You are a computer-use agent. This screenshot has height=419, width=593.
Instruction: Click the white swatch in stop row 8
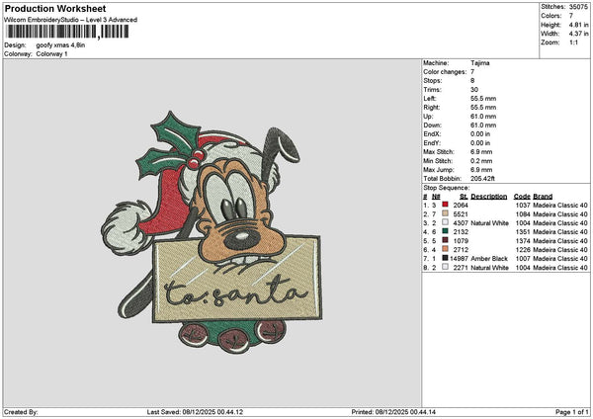coord(445,267)
